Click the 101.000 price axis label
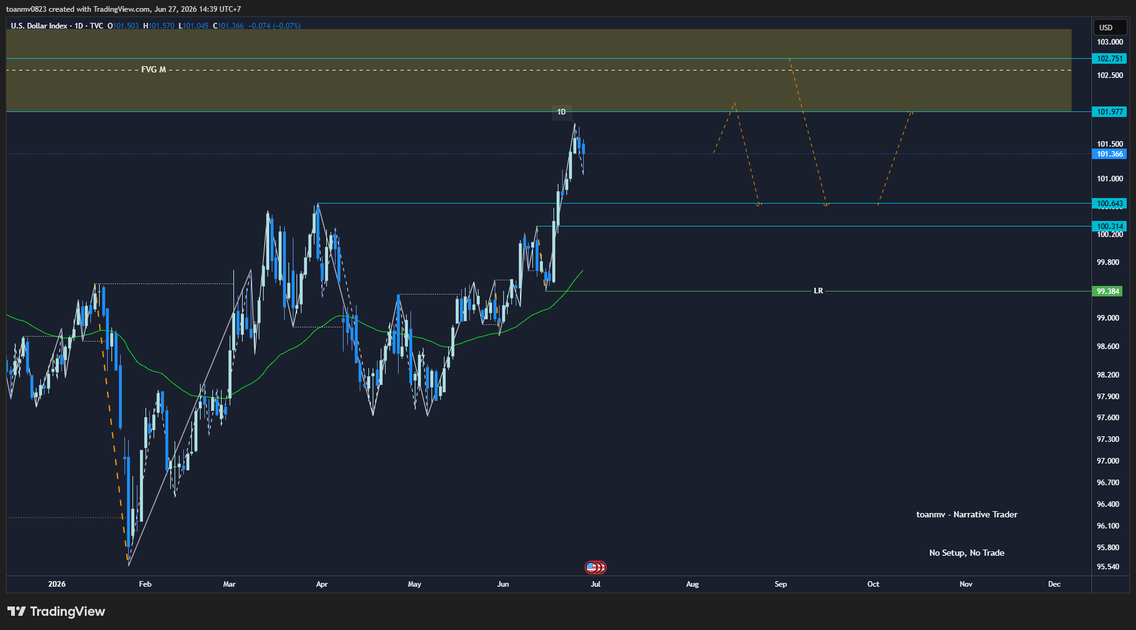This screenshot has width=1136, height=630. click(1110, 179)
